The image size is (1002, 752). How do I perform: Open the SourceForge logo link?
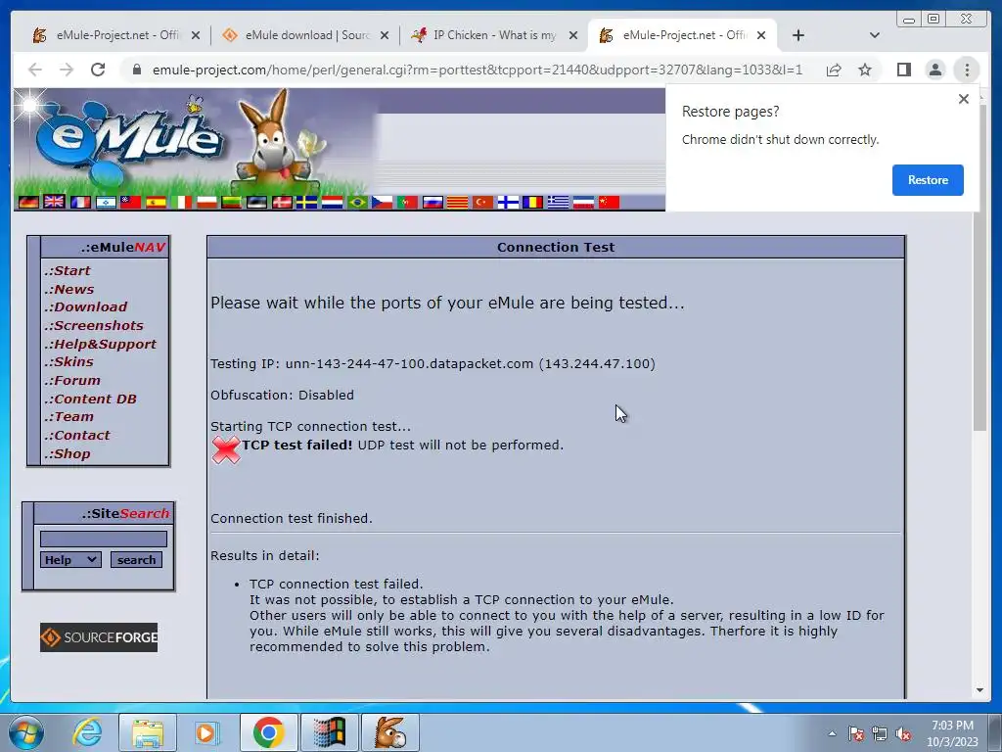coord(99,637)
